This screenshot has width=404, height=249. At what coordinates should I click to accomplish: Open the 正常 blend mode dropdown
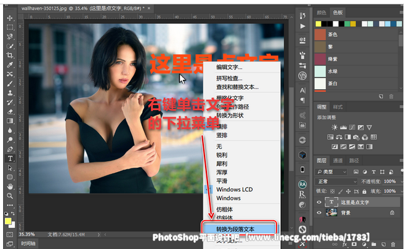336,181
